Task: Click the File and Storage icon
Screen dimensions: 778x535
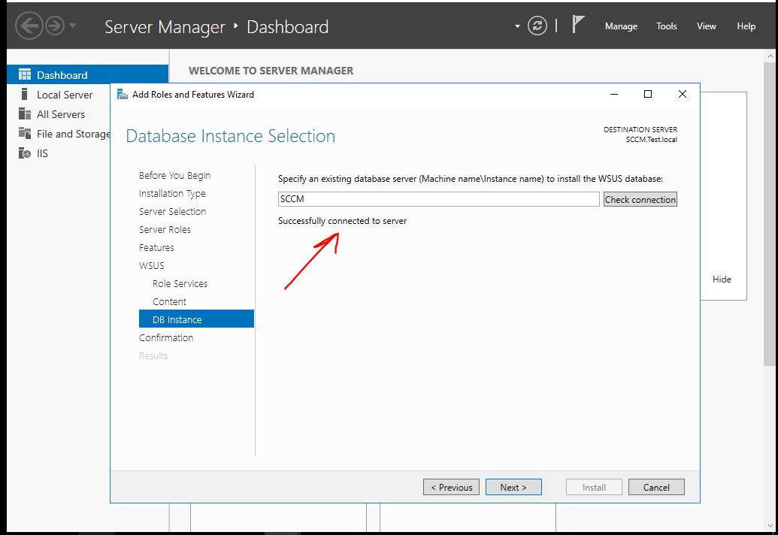Action: 25,133
